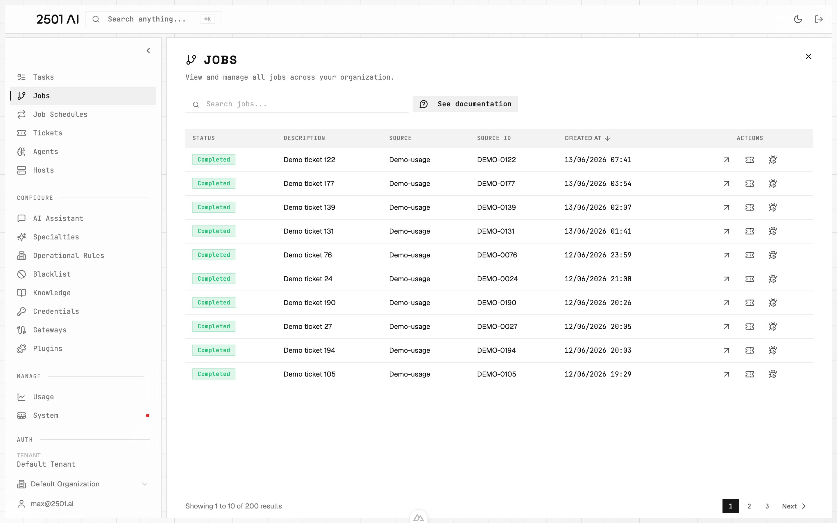Screen dimensions: 837x523
Task: Click the logout icon in header
Action: pos(819,19)
